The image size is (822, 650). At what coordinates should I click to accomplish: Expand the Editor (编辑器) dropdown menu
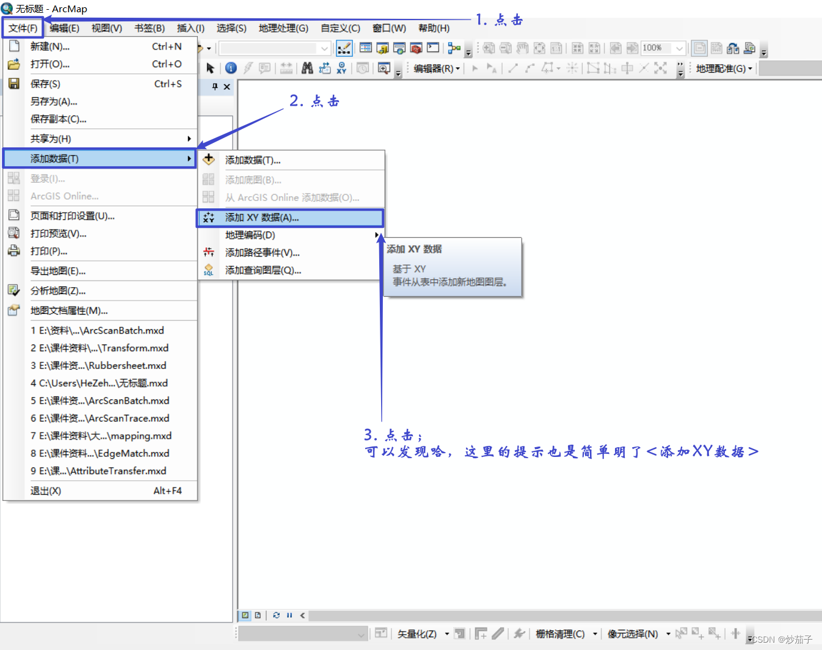point(437,68)
